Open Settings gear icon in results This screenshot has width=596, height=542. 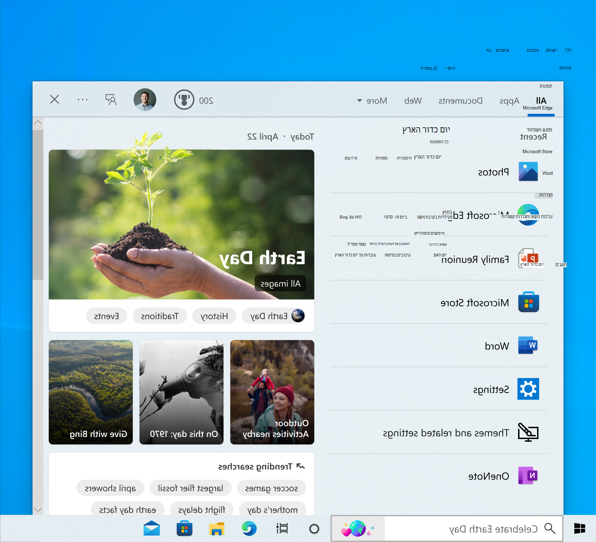click(x=528, y=389)
